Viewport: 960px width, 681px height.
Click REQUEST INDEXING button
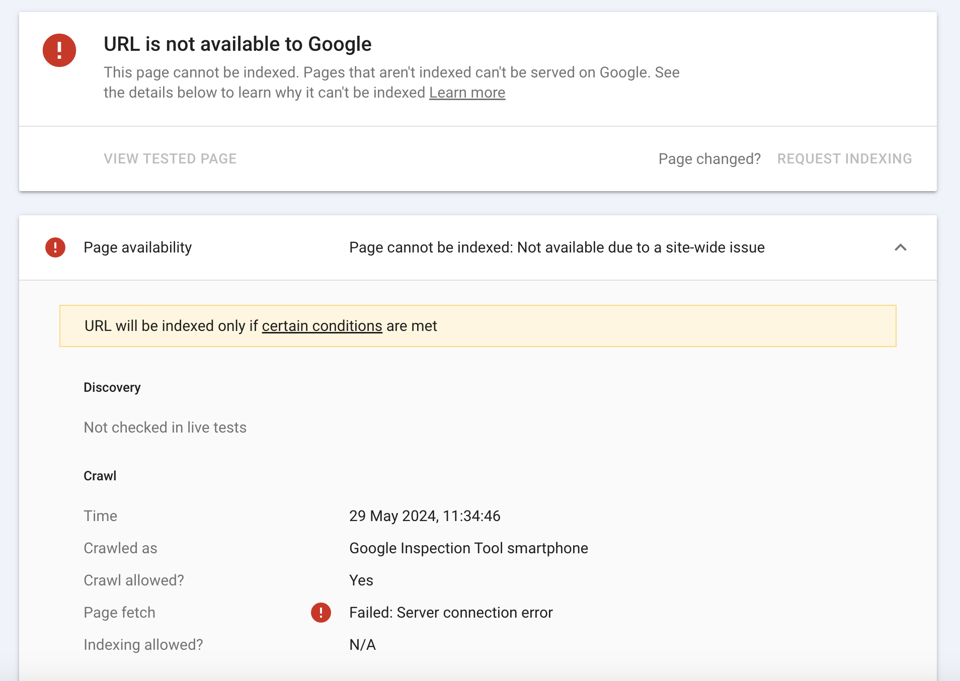point(844,159)
